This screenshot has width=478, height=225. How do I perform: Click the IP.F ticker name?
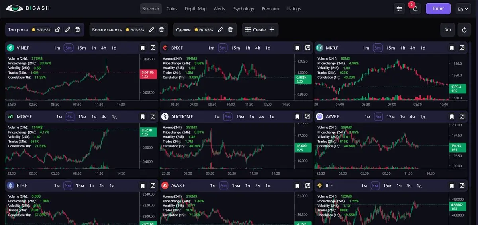pyautogui.click(x=330, y=186)
